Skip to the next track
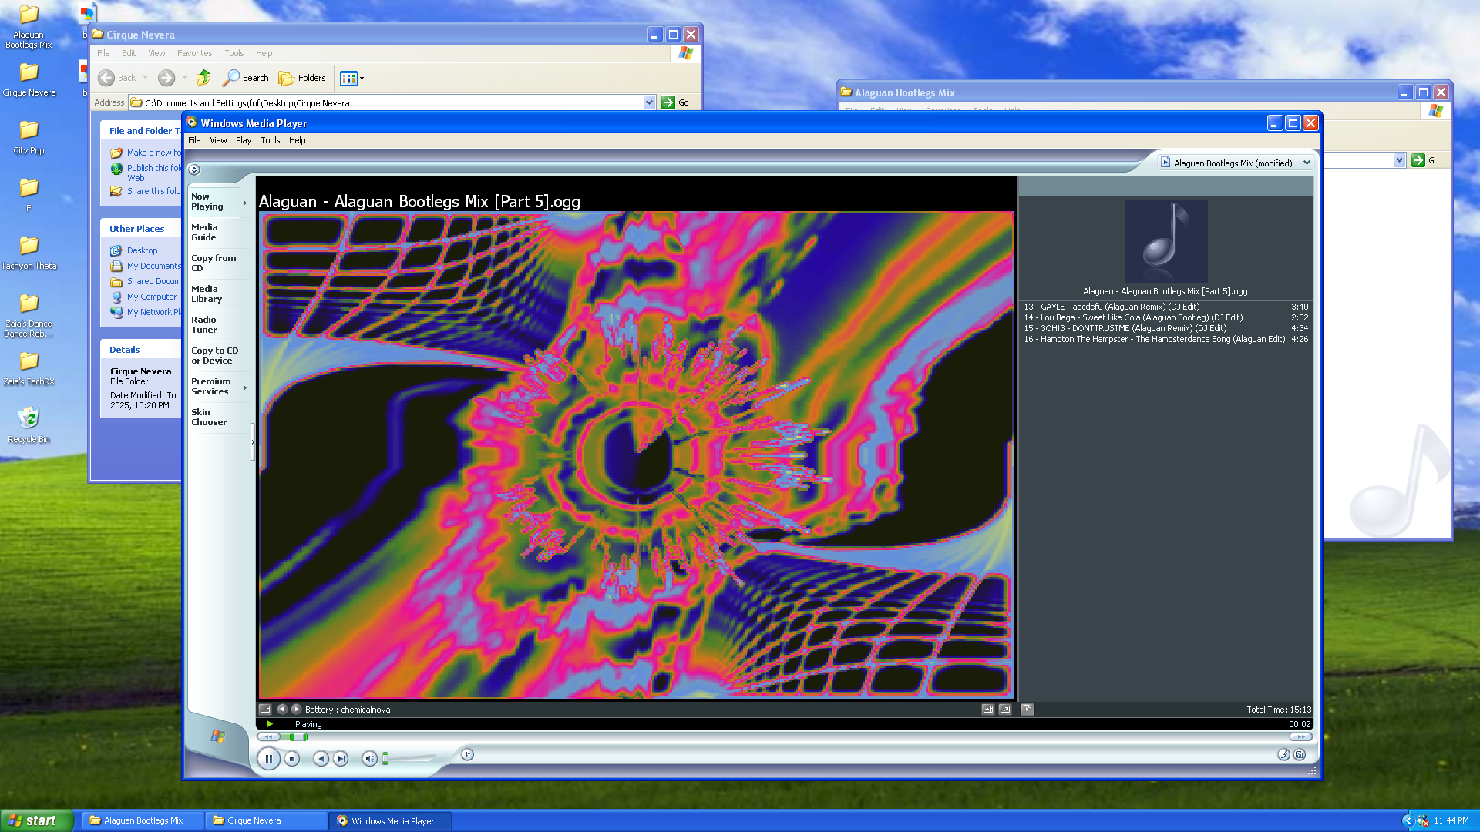The image size is (1480, 832). tap(341, 759)
